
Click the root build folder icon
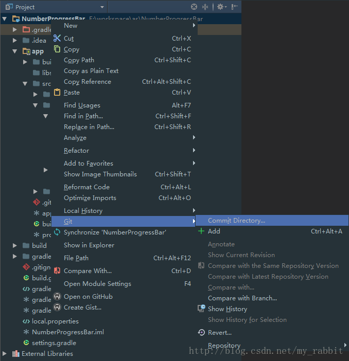26,245
